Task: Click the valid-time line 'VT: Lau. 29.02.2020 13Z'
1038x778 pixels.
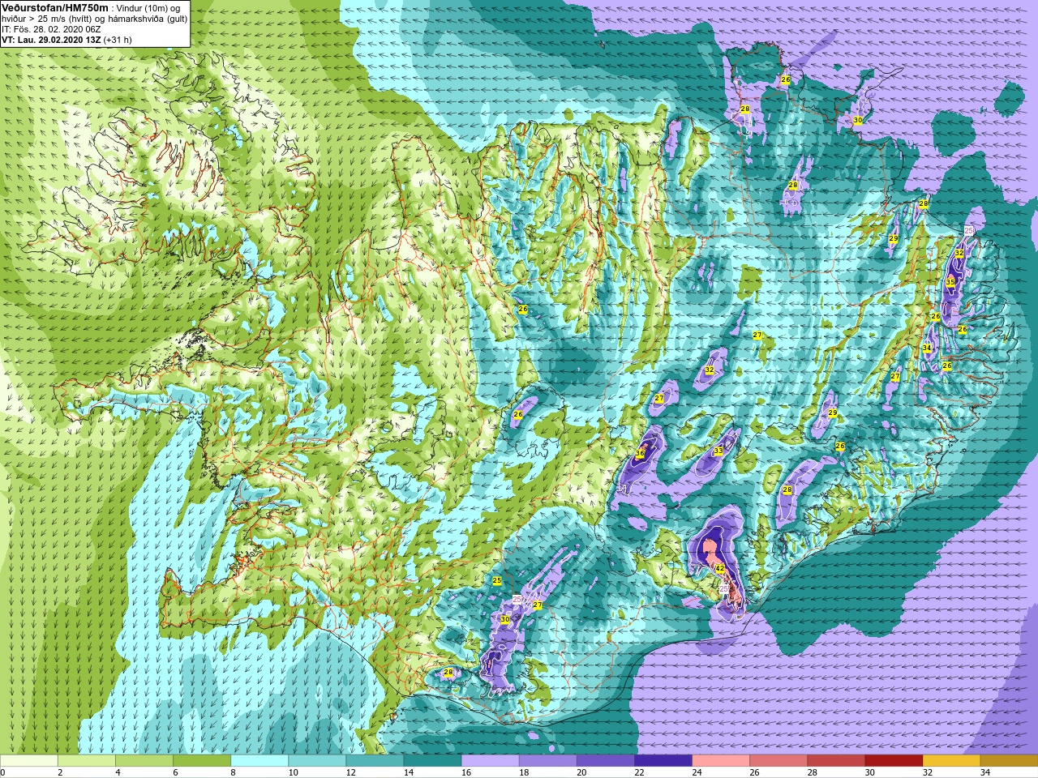Action: pyautogui.click(x=50, y=40)
